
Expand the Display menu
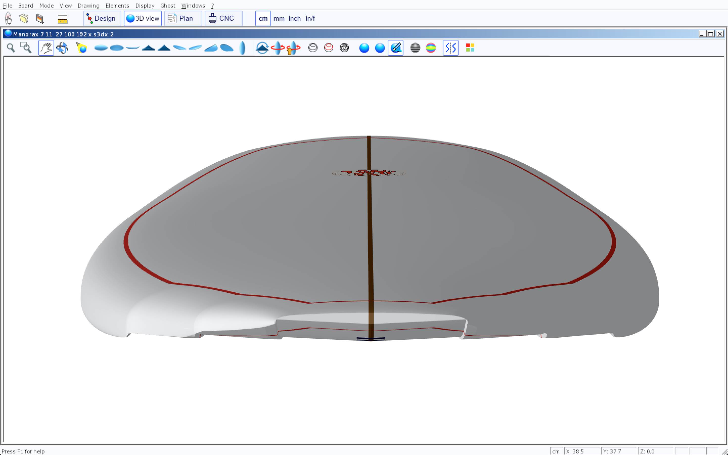tap(145, 5)
